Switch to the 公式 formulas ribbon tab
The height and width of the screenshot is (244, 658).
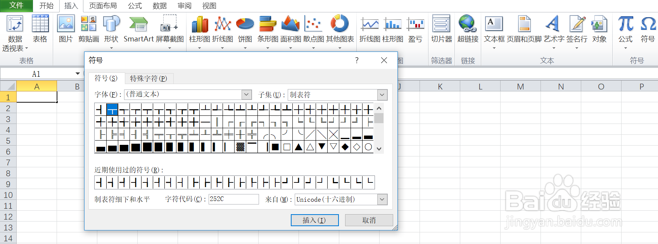coord(135,6)
